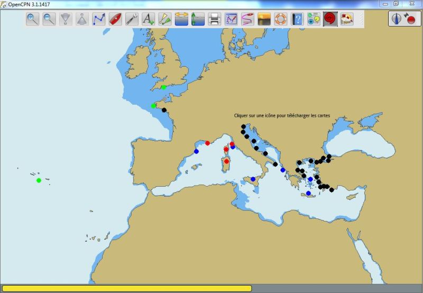Click the chart downloader plugin icon at toolbar end

347,19
